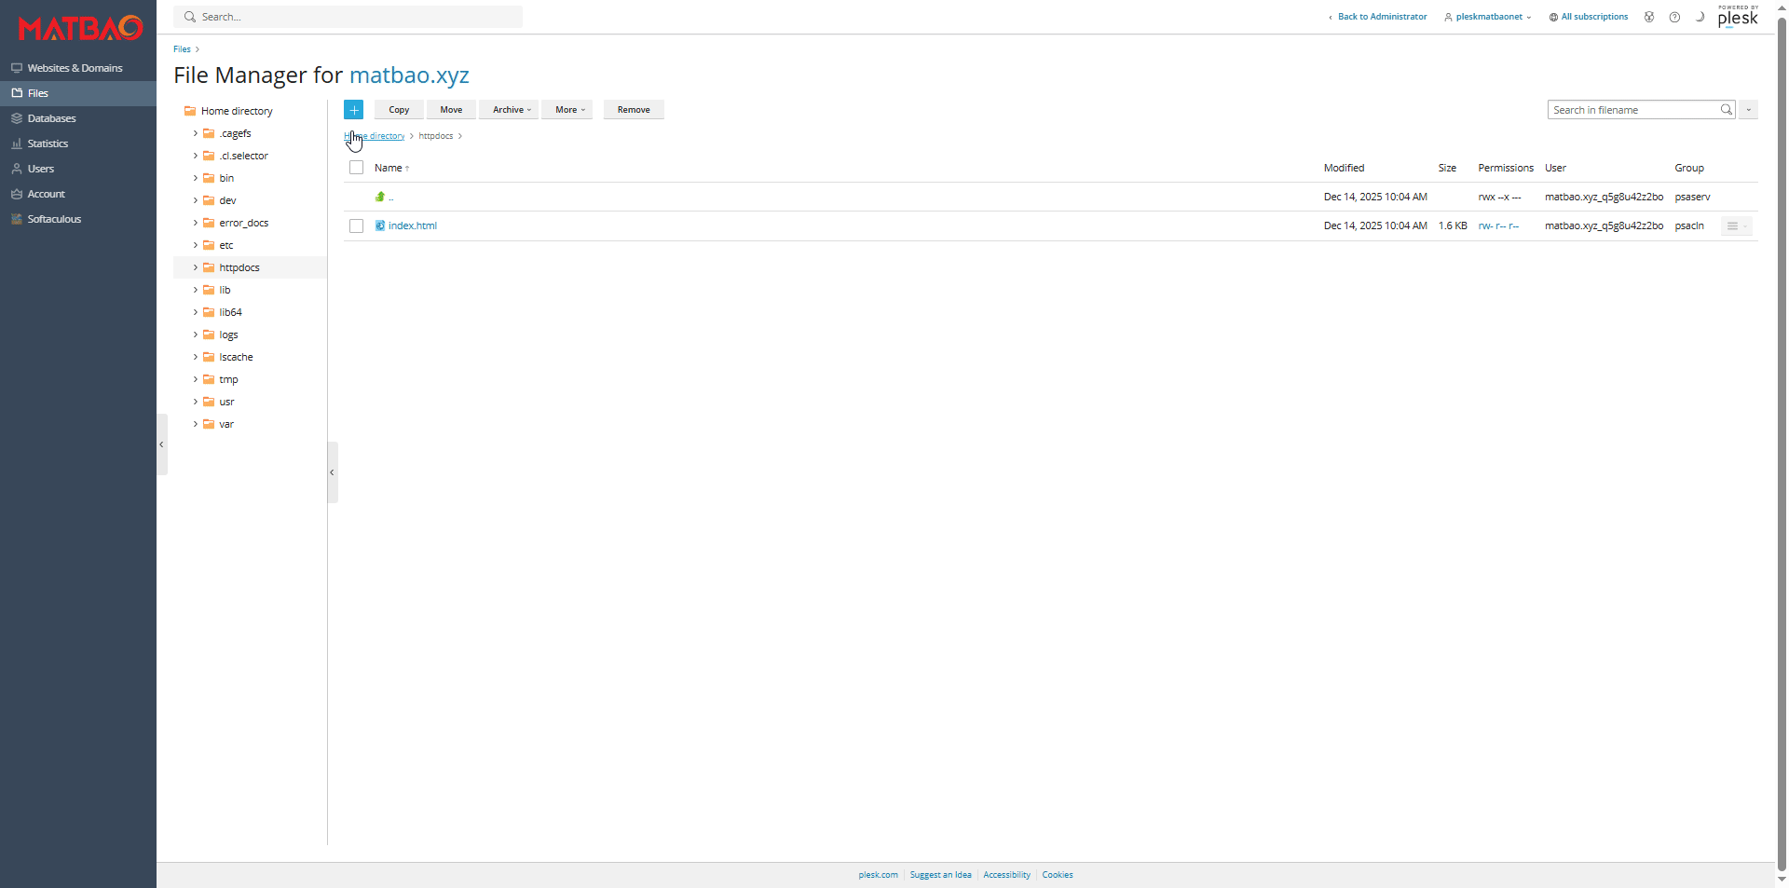
Task: Click the blue plus add-file button
Action: point(353,110)
